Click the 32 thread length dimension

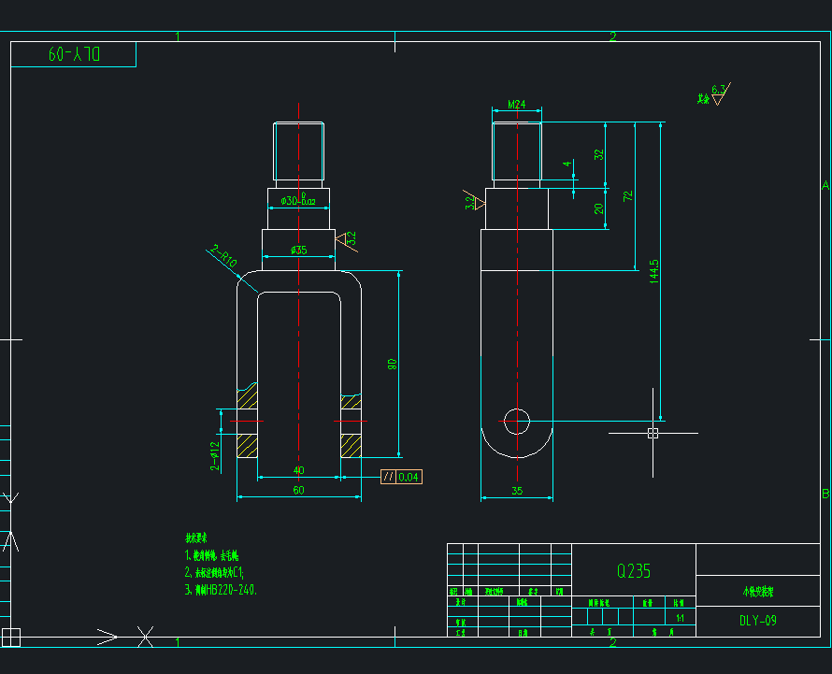coord(598,154)
